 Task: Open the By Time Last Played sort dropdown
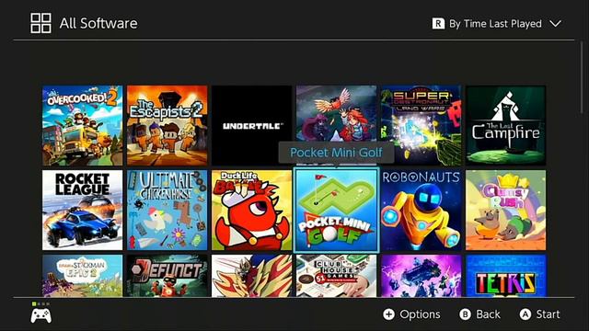[497, 24]
